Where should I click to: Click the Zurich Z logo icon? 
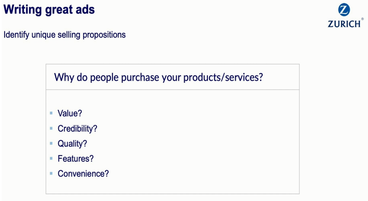(344, 10)
